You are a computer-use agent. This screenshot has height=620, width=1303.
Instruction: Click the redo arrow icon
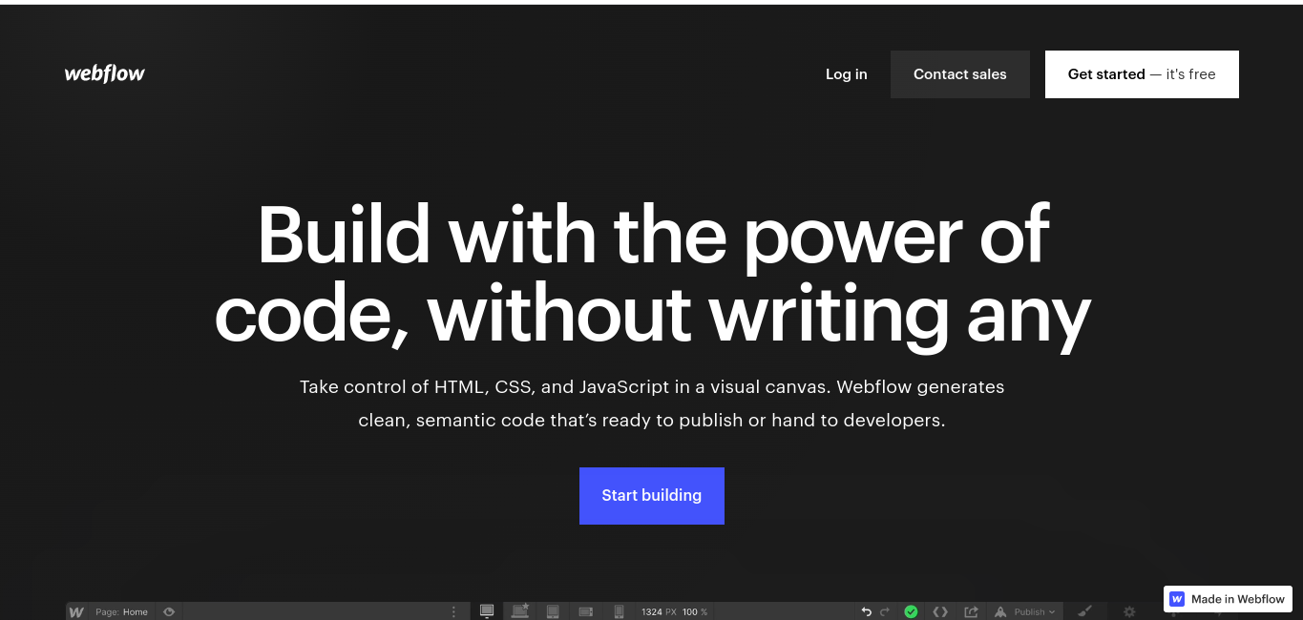[885, 611]
